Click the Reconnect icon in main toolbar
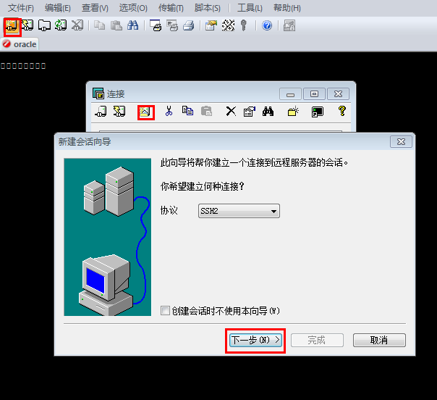The image size is (437, 400). click(x=61, y=25)
